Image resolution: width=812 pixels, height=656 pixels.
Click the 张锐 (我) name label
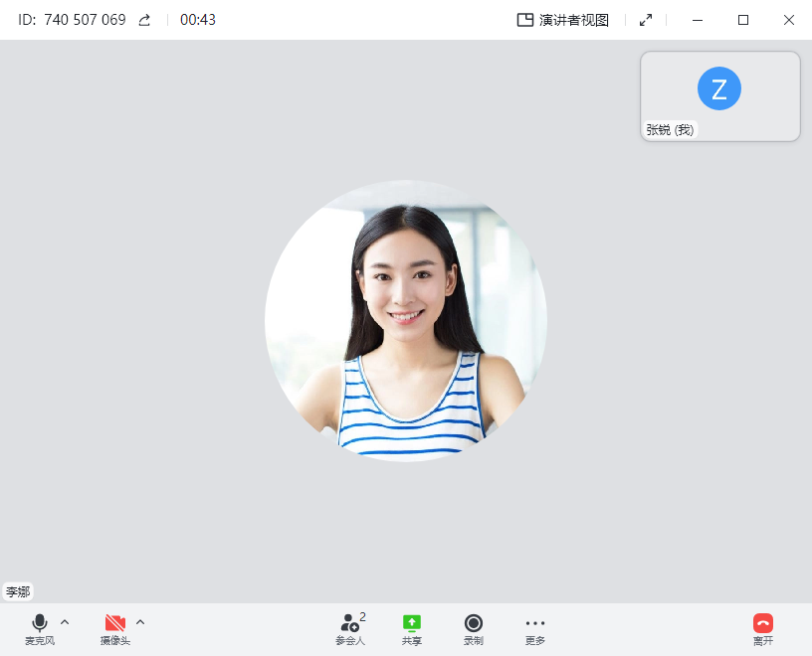tap(670, 129)
